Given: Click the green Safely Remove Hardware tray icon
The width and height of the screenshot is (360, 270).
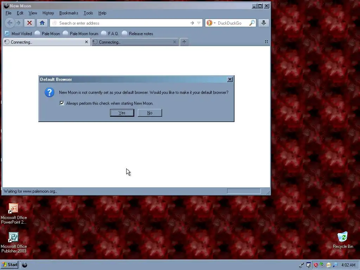Looking at the screenshot, I should (322, 265).
